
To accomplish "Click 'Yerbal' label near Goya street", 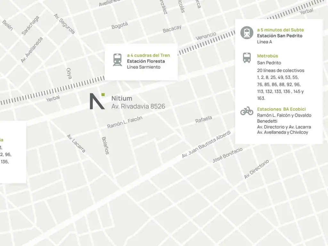I will pos(53,99).
